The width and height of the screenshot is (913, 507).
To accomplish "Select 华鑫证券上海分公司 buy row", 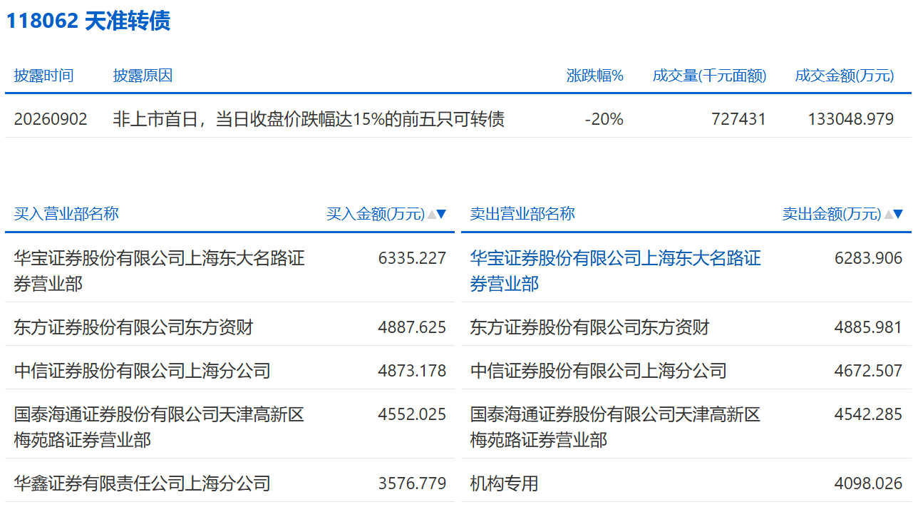I will (x=229, y=483).
